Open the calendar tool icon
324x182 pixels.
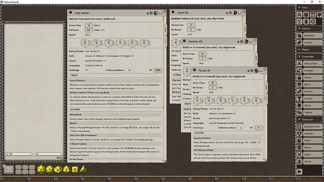pyautogui.click(x=313, y=14)
